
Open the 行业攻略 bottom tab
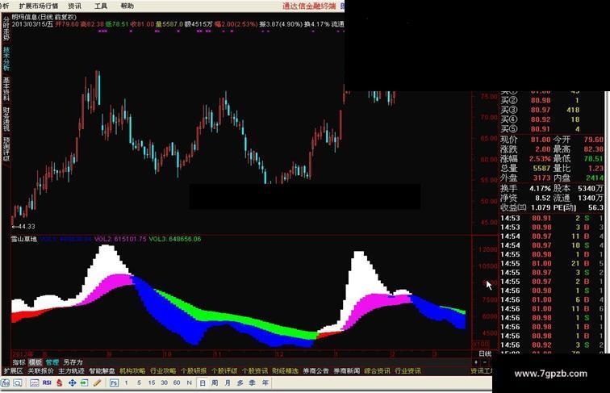click(163, 371)
